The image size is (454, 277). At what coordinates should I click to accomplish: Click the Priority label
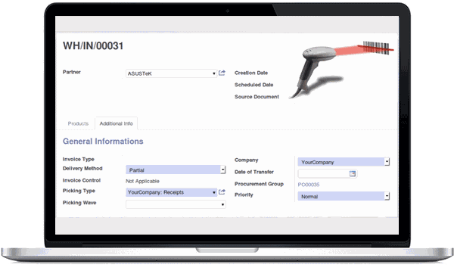244,195
